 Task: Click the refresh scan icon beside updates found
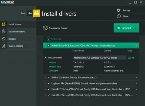click(x=45, y=28)
